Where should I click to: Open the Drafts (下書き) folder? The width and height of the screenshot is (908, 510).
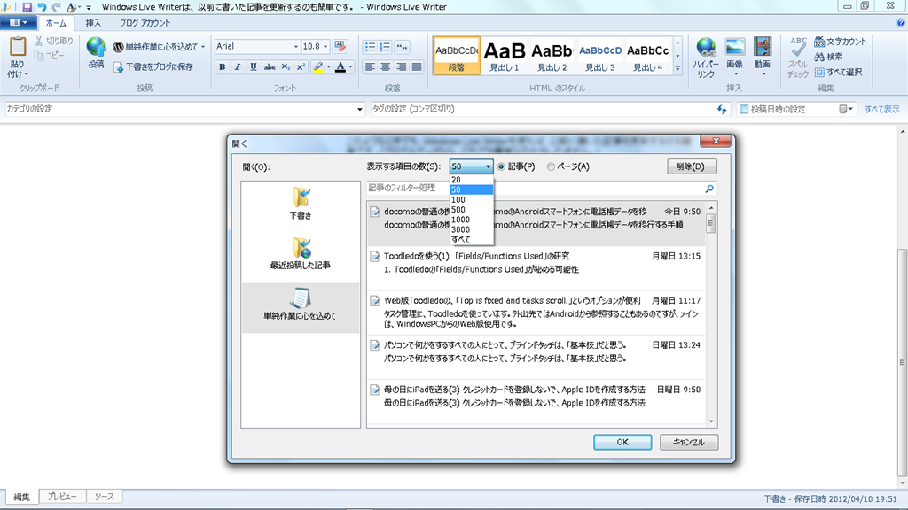(301, 203)
